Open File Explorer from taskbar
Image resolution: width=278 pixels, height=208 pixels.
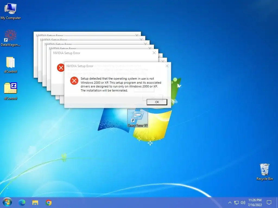tap(35, 203)
